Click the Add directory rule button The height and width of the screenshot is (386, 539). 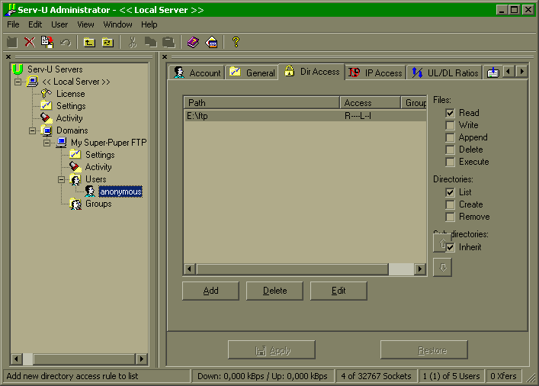click(x=210, y=291)
